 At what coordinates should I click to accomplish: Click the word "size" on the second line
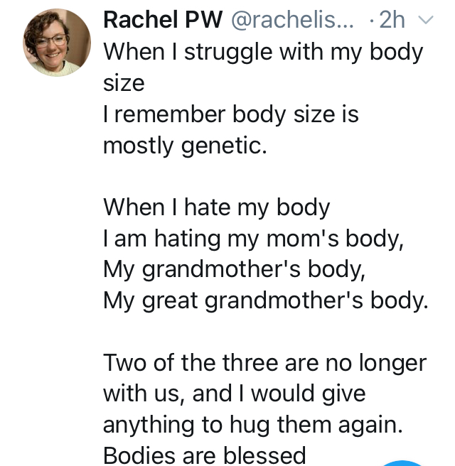coord(124,83)
